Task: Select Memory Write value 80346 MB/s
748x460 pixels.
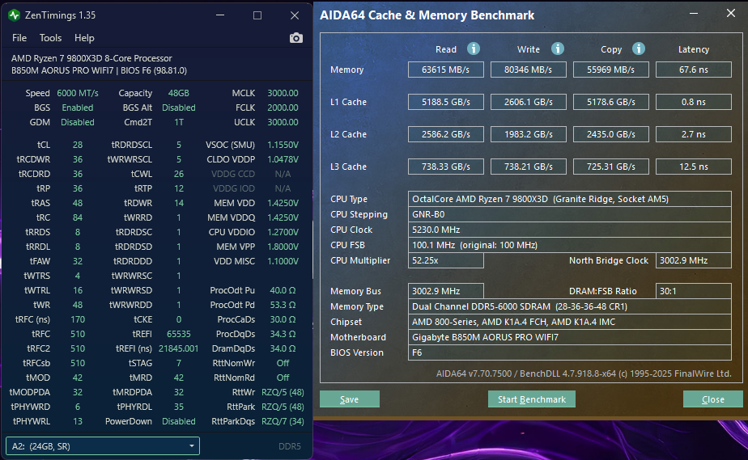Action: [528, 70]
